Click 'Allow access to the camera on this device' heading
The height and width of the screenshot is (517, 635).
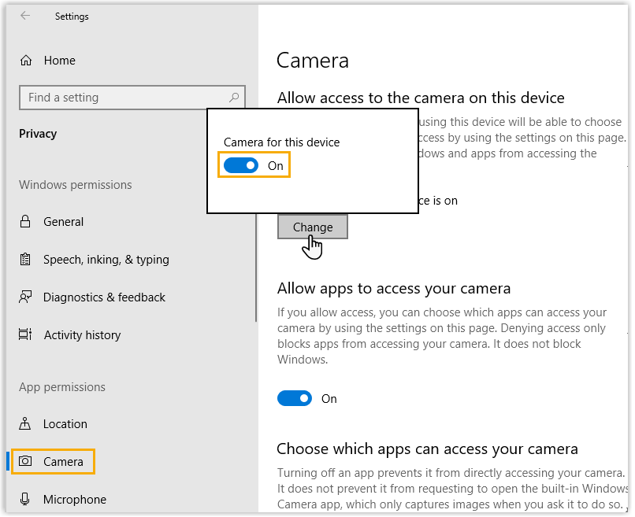[421, 98]
